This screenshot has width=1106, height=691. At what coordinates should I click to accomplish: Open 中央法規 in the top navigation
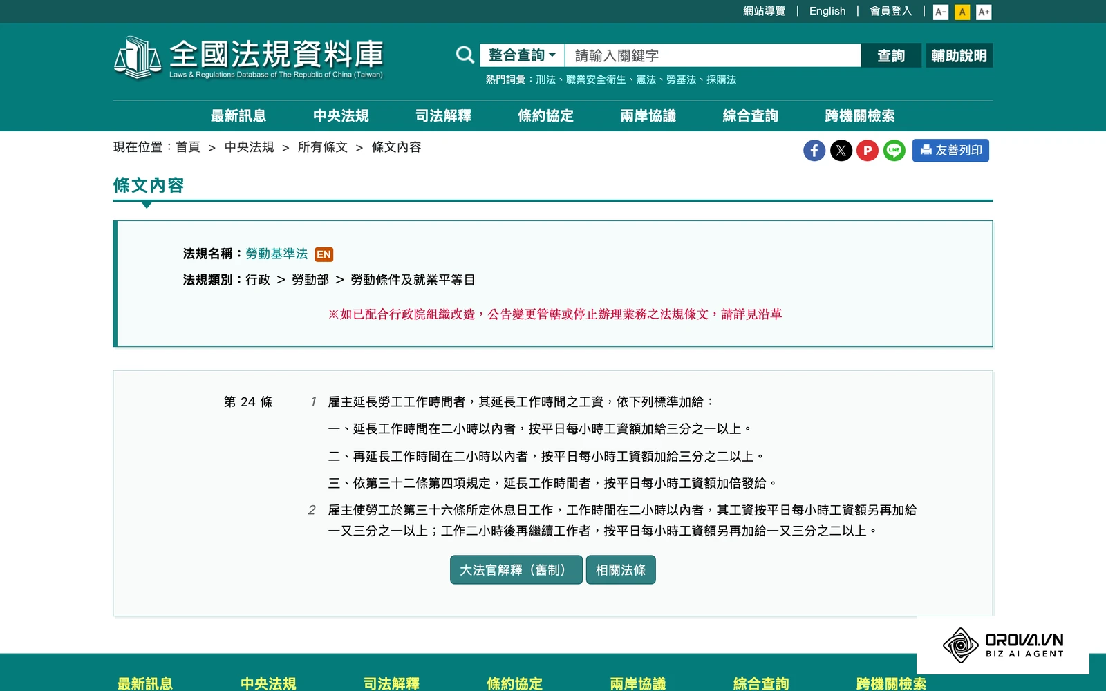tap(340, 115)
